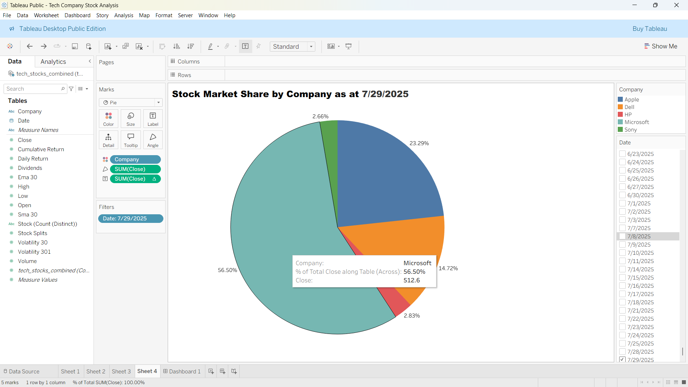The image size is (688, 387).
Task: Open the Format menu
Action: (164, 15)
